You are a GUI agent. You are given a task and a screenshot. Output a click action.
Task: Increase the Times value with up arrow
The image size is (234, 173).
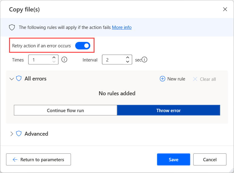pyautogui.click(x=54, y=58)
